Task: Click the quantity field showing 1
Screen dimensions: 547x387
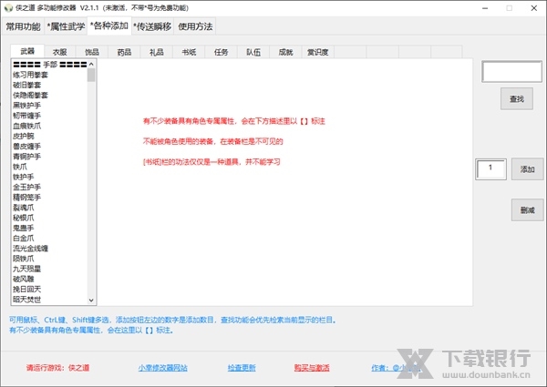Action: click(490, 169)
